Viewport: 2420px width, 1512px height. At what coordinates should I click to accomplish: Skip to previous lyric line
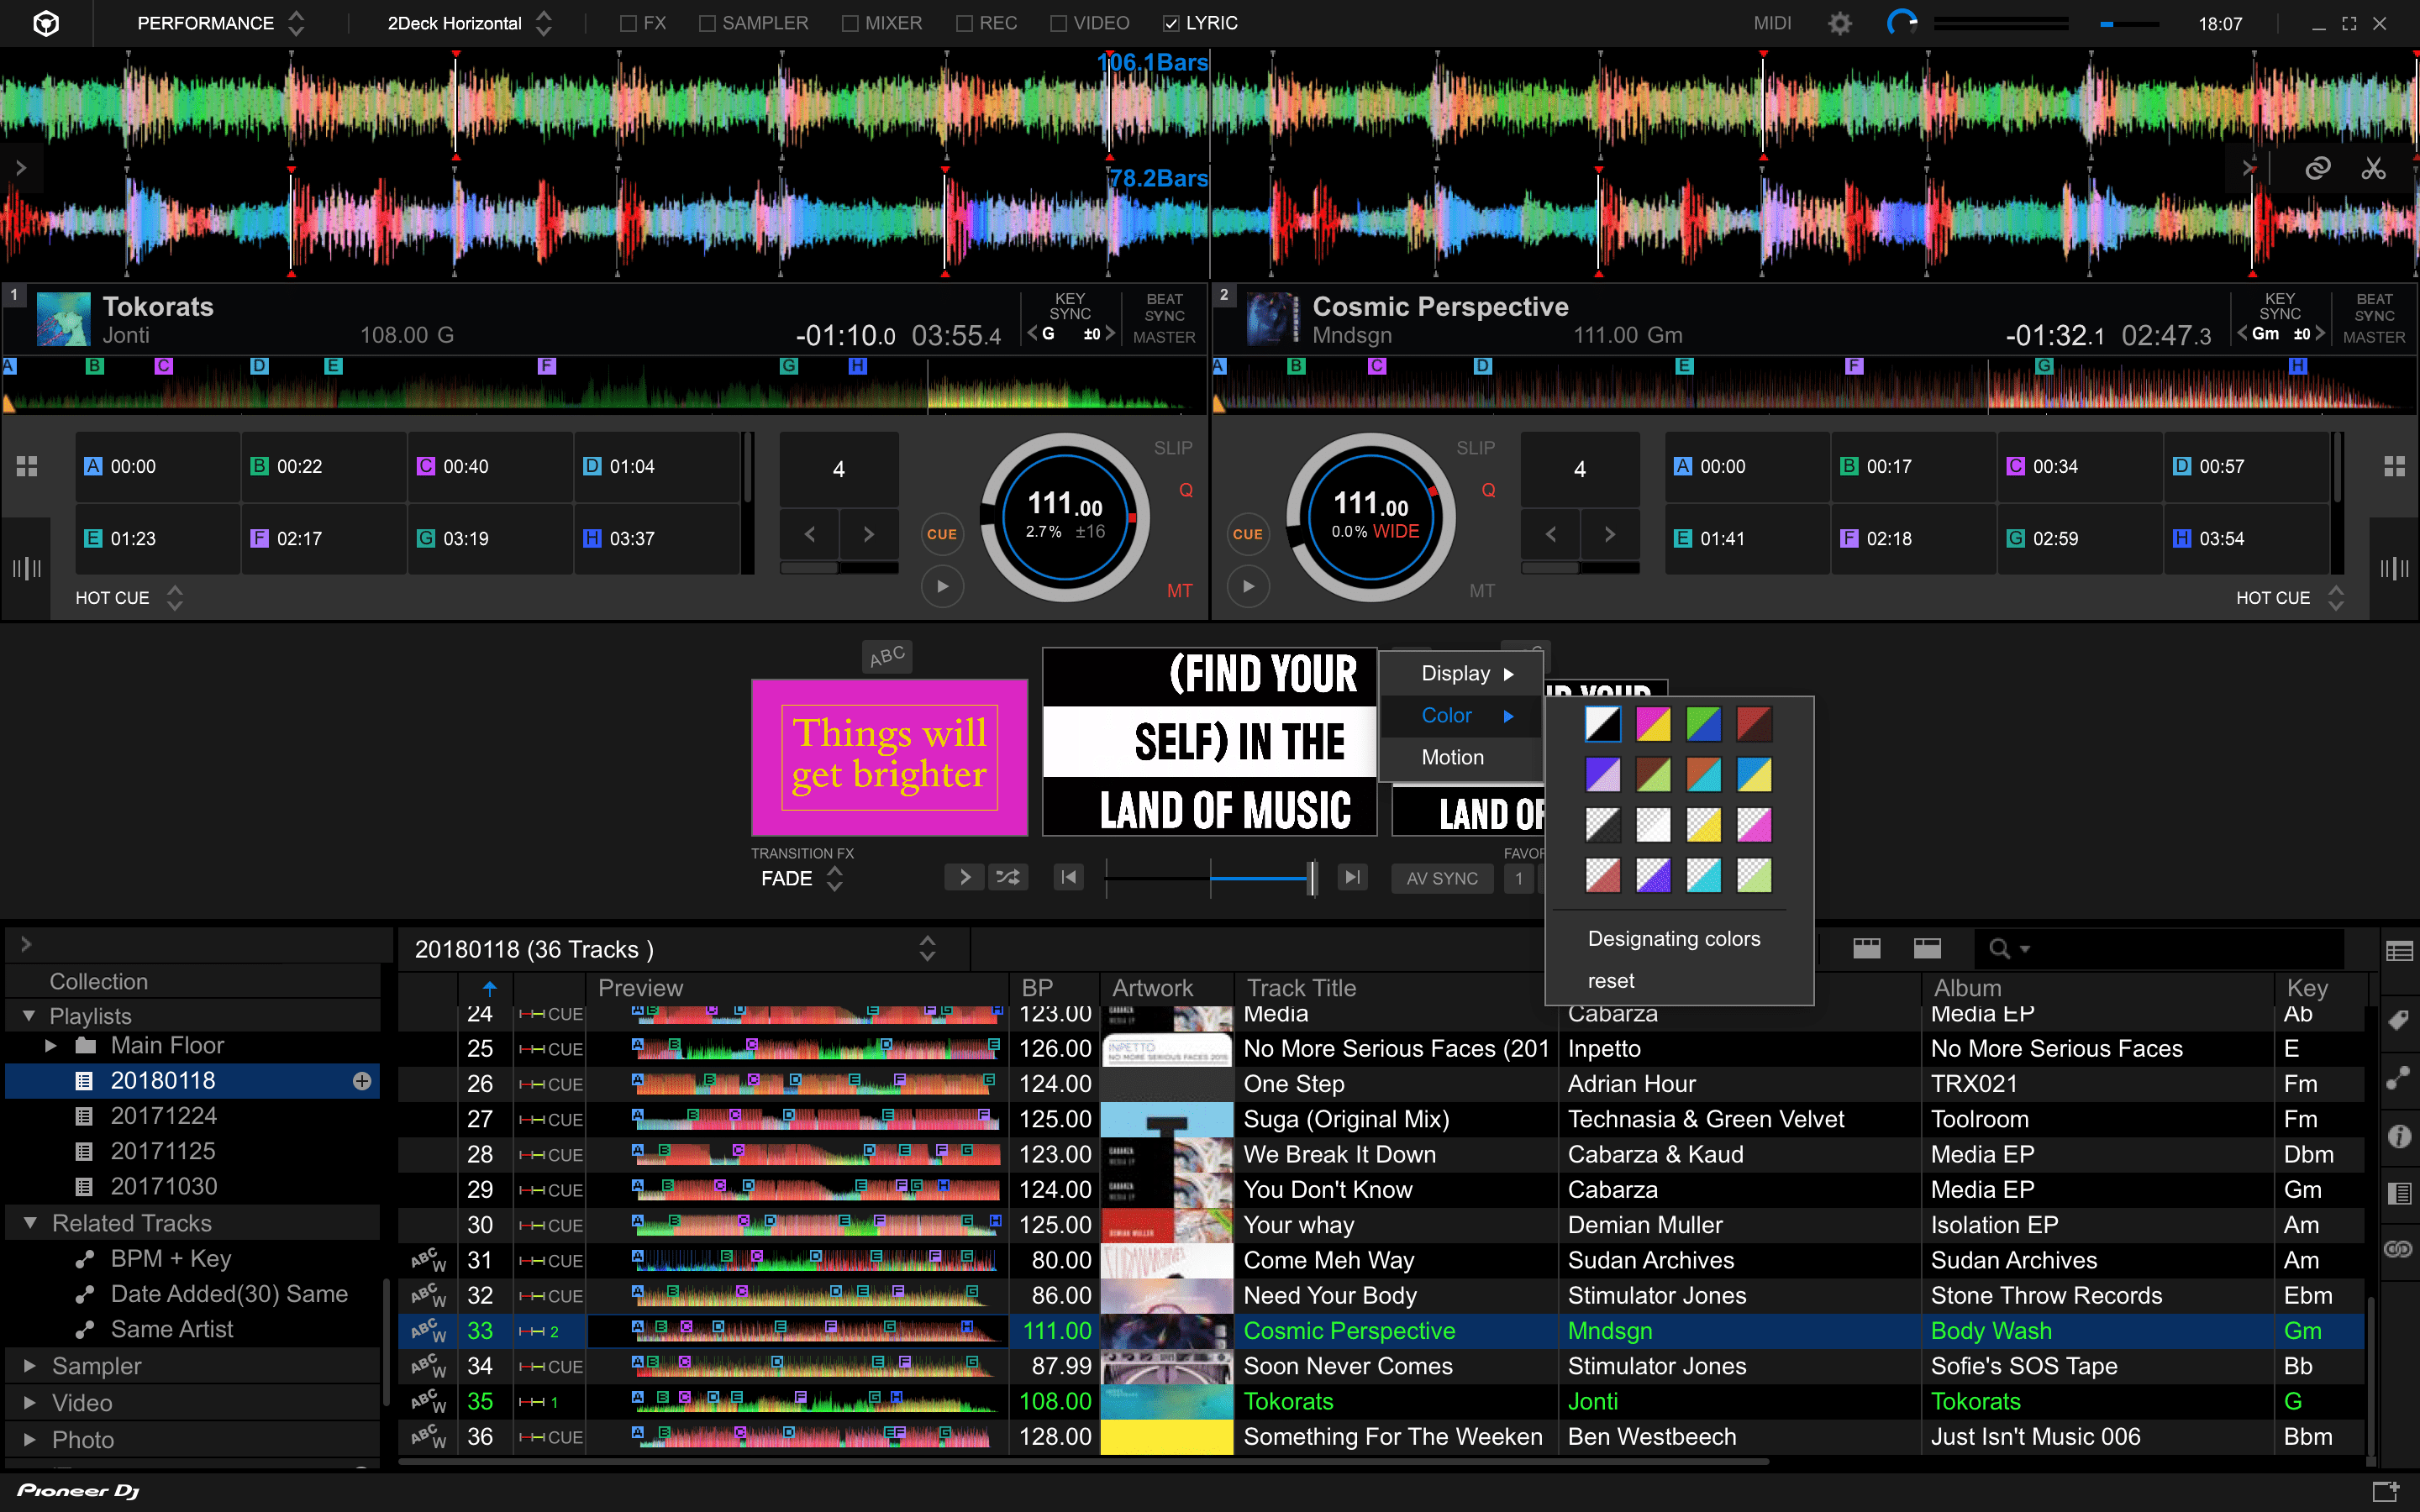point(1069,877)
